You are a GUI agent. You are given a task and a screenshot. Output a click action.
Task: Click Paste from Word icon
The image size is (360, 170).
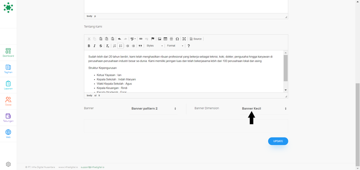click(112, 39)
